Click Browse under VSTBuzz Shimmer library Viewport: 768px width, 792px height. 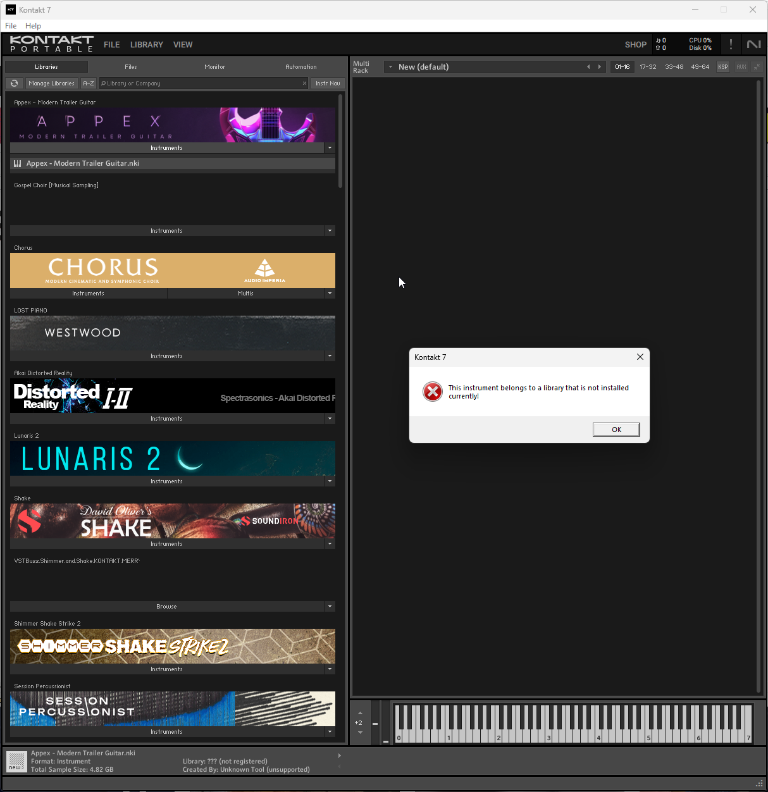point(167,606)
